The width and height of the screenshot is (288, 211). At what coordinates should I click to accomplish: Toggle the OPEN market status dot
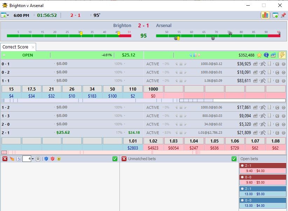point(4,55)
